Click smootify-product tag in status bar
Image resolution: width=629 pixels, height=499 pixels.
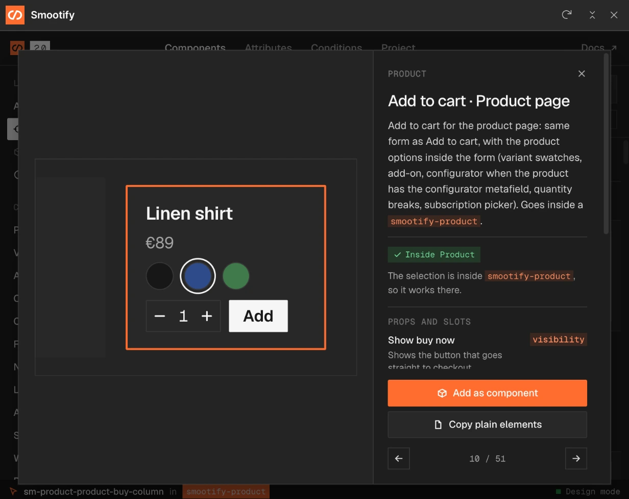(226, 492)
